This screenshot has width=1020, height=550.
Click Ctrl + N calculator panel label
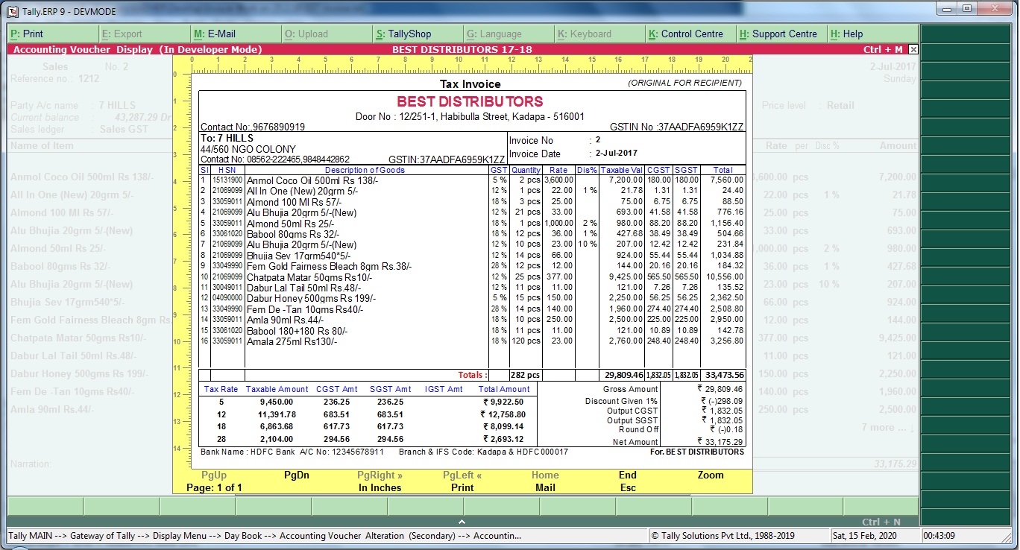pyautogui.click(x=881, y=522)
